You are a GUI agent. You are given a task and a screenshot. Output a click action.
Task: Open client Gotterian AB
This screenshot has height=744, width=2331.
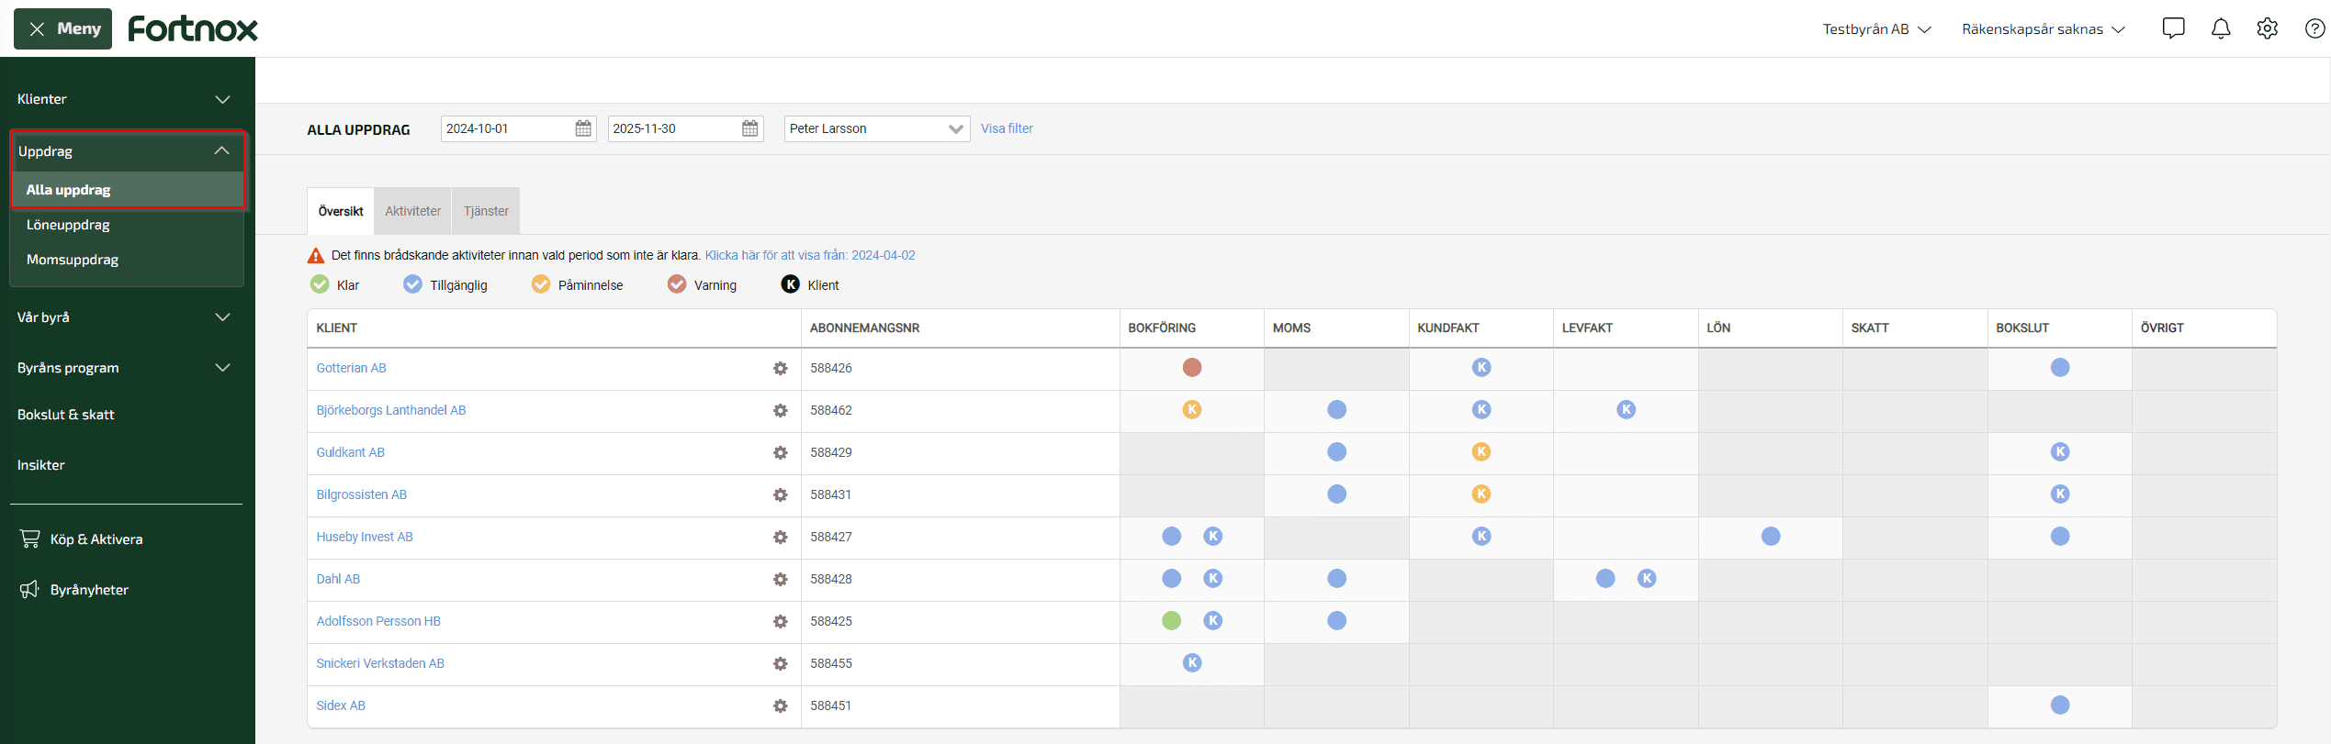tap(352, 368)
